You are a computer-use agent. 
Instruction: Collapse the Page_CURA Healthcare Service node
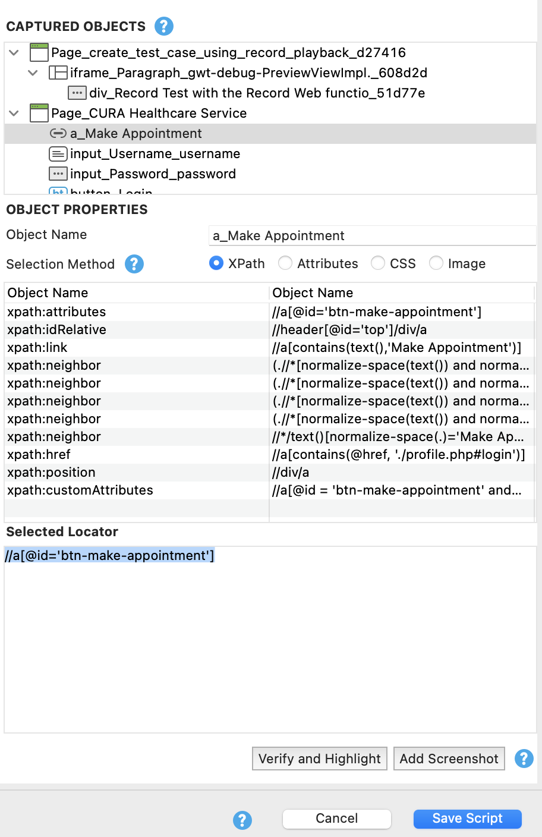13,113
